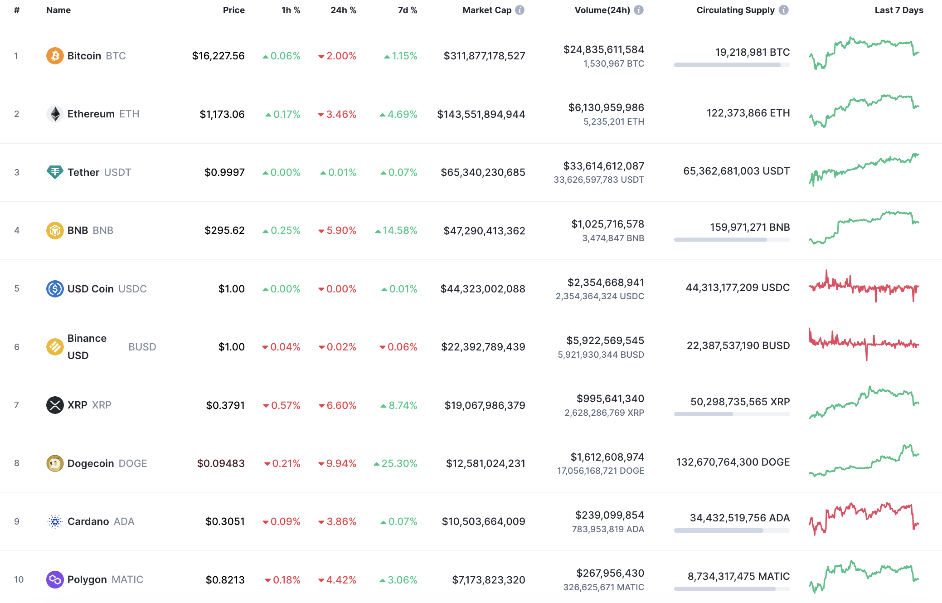The width and height of the screenshot is (942, 603).
Task: Open the Volume(24h) info tooltip
Action: point(639,10)
